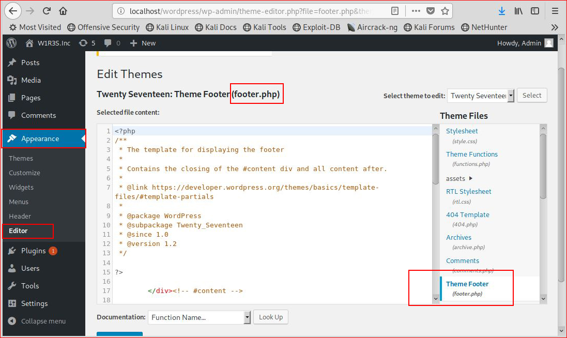Open page actions three-dot menu
The height and width of the screenshot is (338, 567).
click(x=416, y=11)
